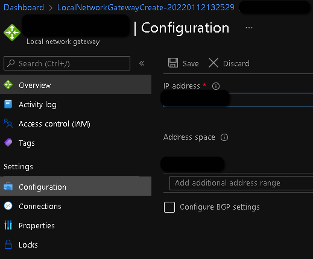
Task: Open the more options ellipsis menu
Action: [x=249, y=28]
